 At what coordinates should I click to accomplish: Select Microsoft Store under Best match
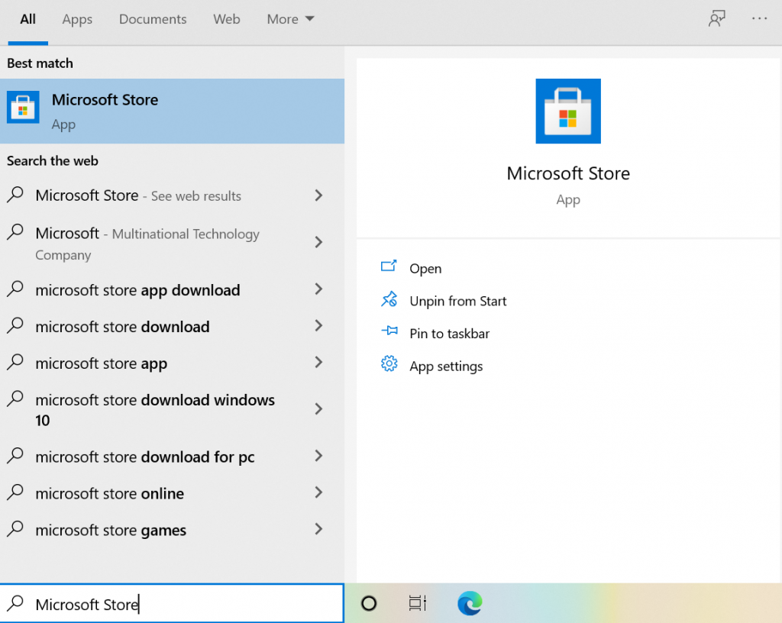click(105, 111)
